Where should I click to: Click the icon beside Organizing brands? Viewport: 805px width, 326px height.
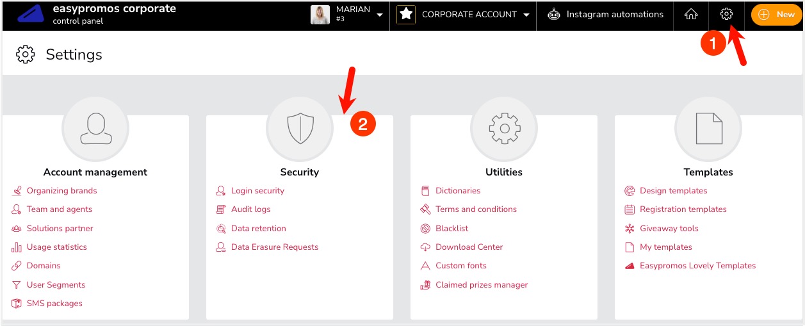click(17, 191)
